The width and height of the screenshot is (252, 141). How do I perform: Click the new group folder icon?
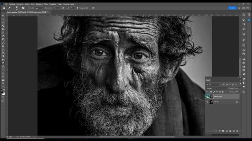(230, 131)
